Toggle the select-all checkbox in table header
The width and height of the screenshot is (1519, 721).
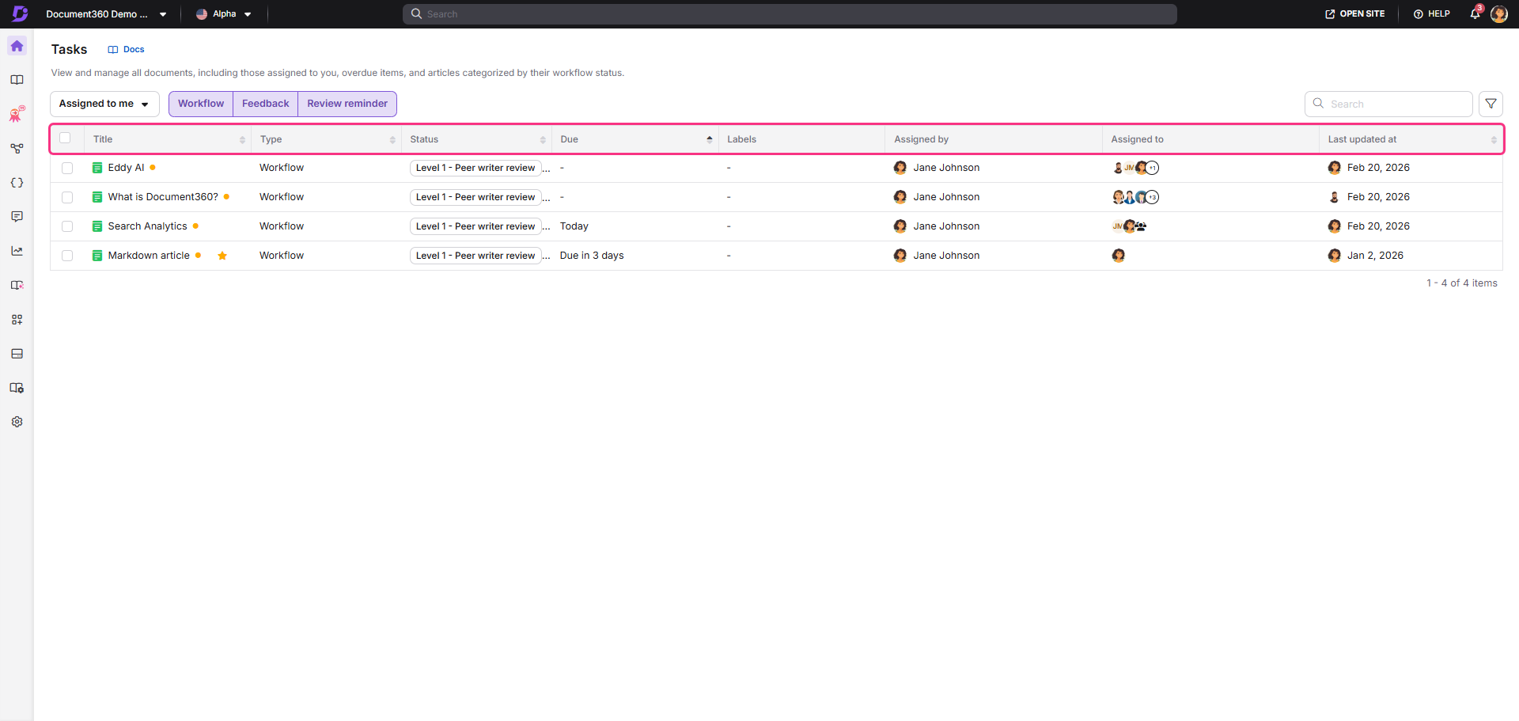tap(65, 138)
